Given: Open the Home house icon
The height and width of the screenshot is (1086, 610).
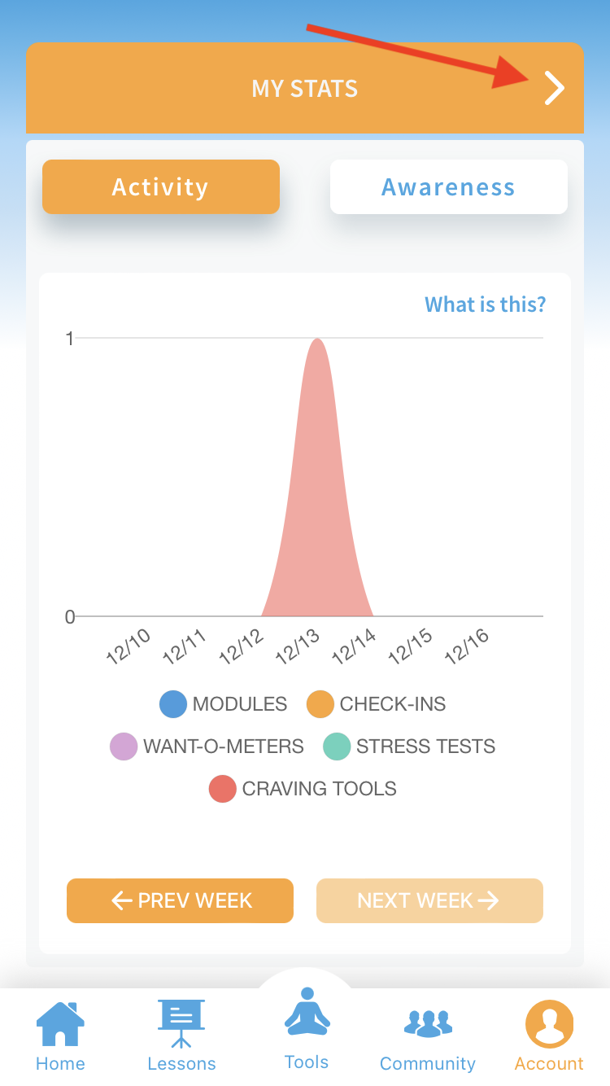Looking at the screenshot, I should [x=60, y=1025].
